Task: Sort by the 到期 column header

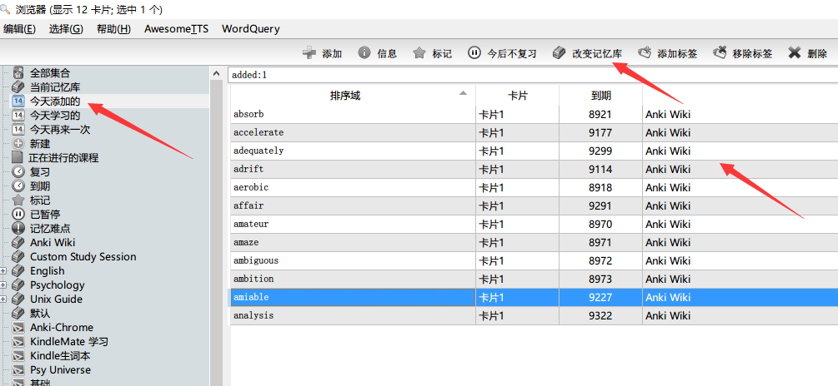Action: click(x=600, y=96)
